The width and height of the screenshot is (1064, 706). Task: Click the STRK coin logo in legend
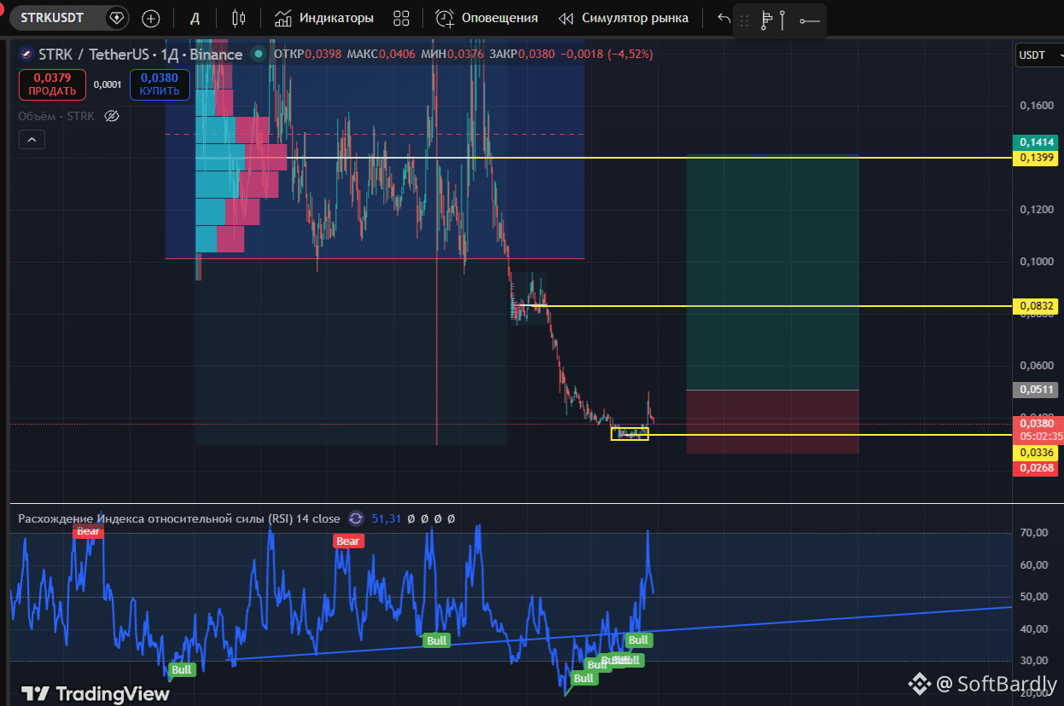(x=25, y=54)
